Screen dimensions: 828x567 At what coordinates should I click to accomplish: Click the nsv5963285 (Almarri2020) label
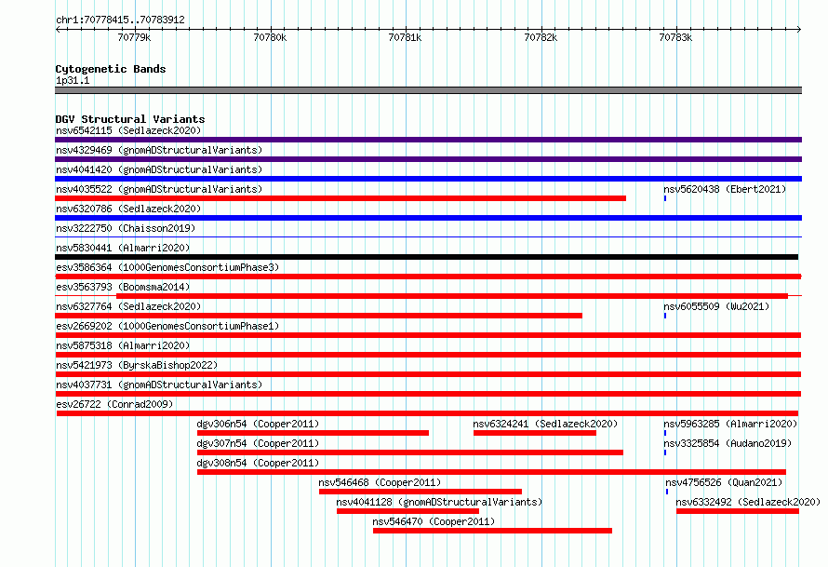pyautogui.click(x=730, y=424)
